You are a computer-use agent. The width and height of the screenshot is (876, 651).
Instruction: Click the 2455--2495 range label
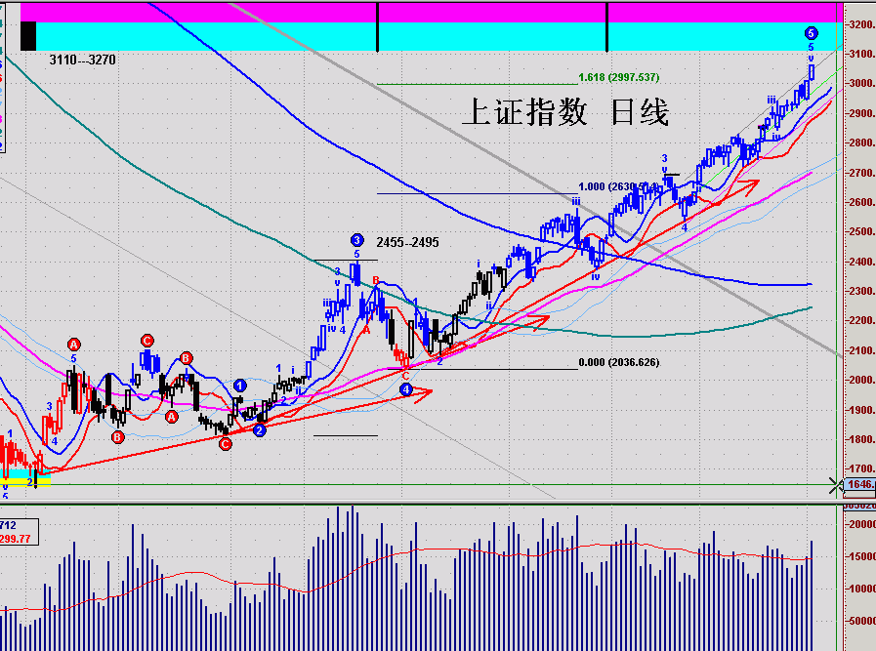[408, 242]
